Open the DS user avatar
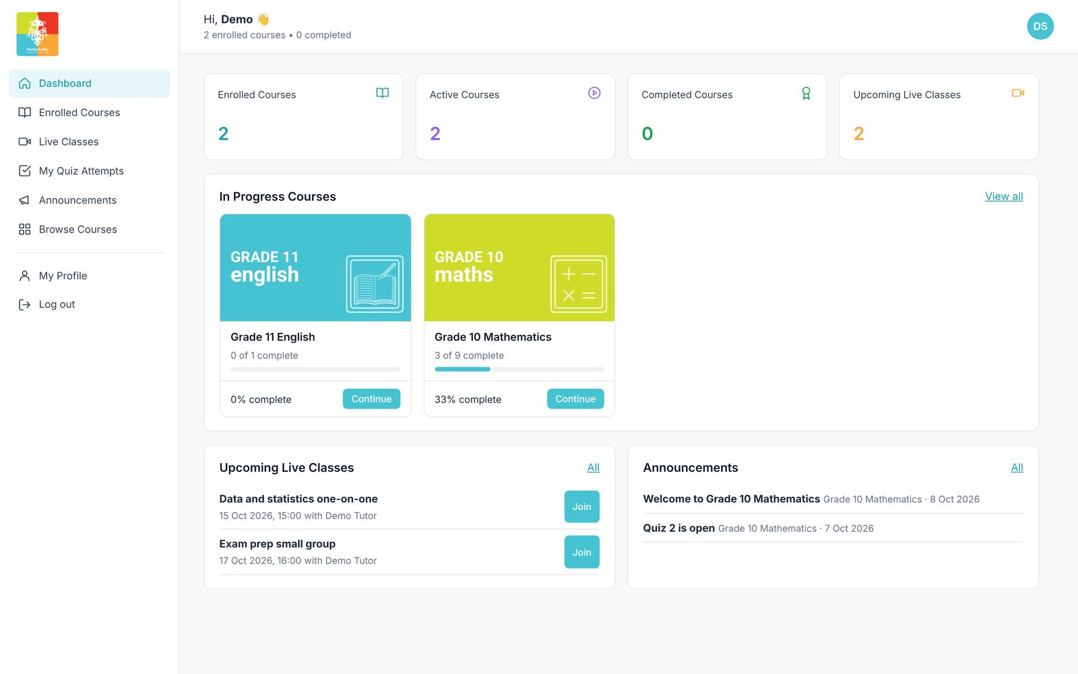1078x674 pixels. click(1040, 26)
